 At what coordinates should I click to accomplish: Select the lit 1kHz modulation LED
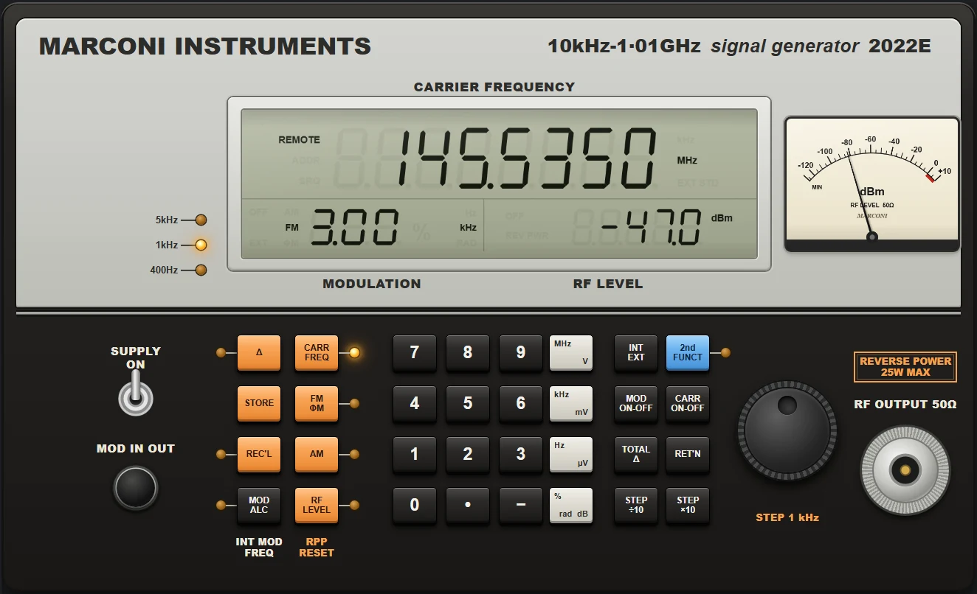tap(201, 245)
